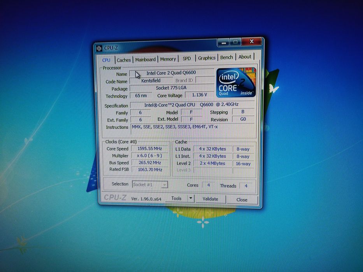
Task: Select the Memory tab
Action: tap(168, 59)
